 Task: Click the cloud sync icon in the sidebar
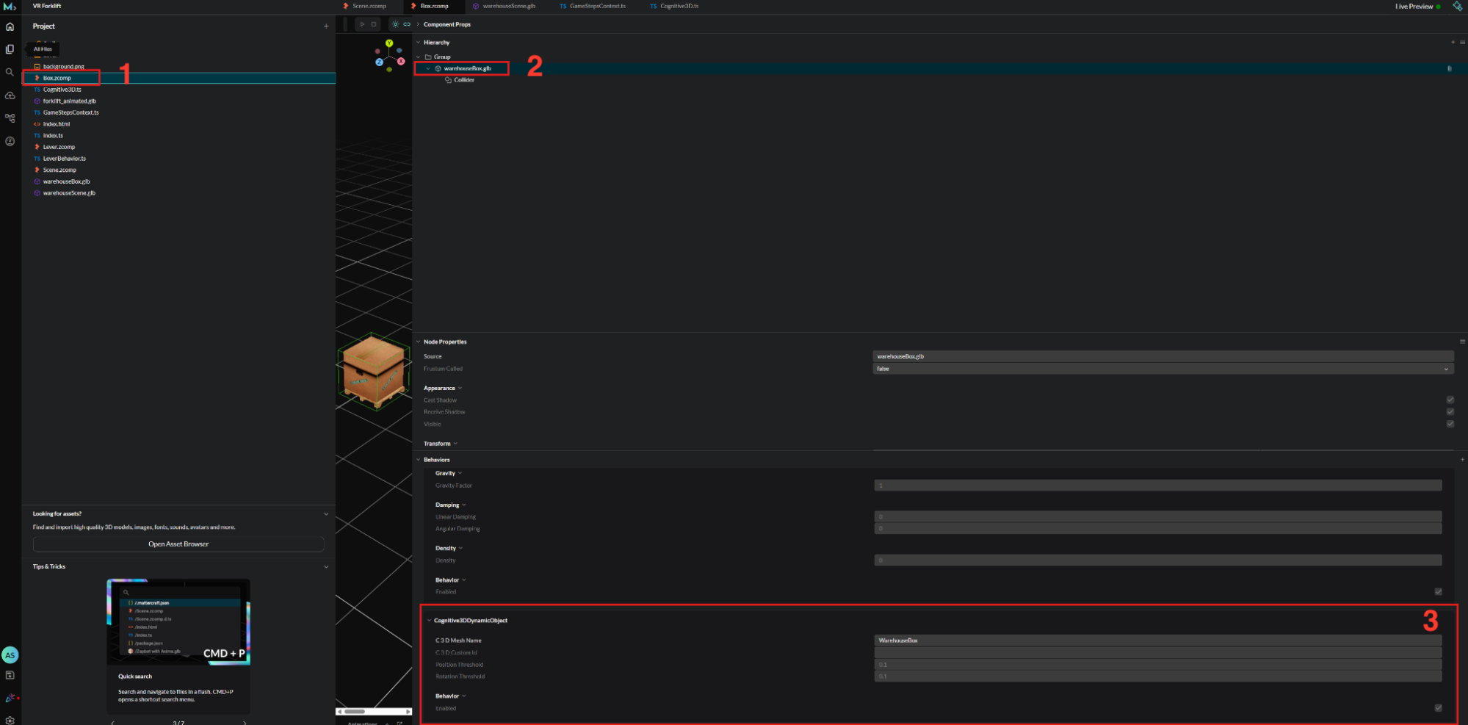[10, 95]
